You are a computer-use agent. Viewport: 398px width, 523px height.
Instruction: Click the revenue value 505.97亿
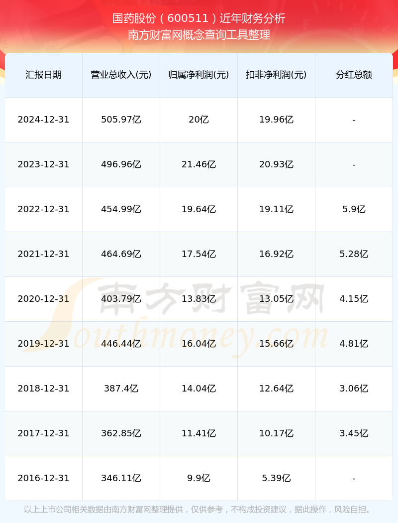(x=121, y=120)
